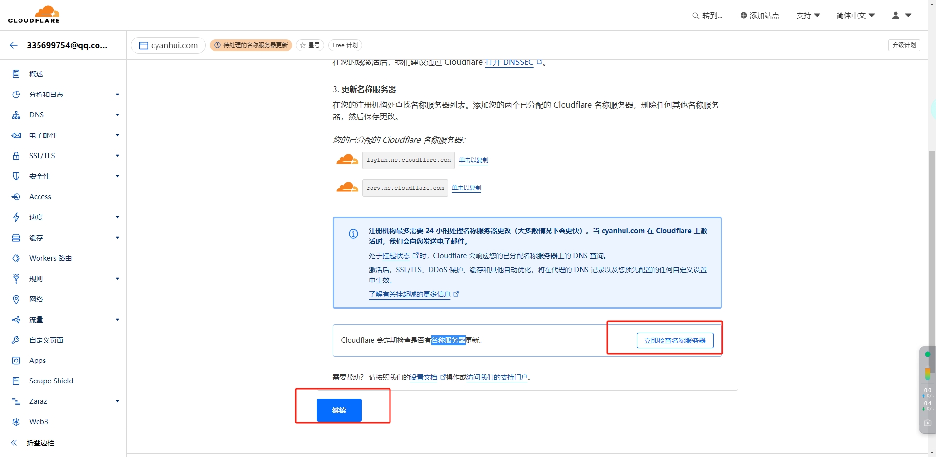Click the cyanhui.com domain chip
Screen dimensions: 936x457
168,45
